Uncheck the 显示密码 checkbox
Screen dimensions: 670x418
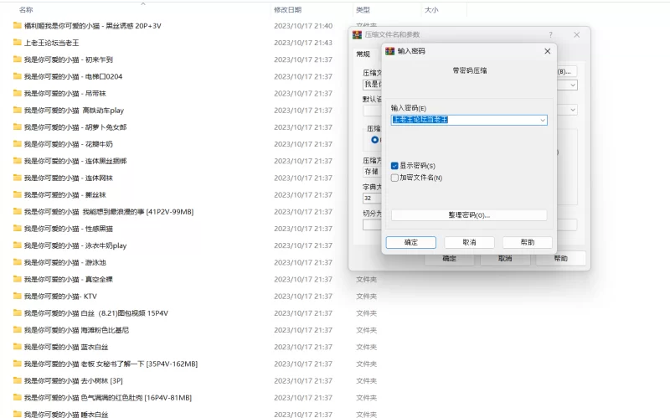(394, 166)
